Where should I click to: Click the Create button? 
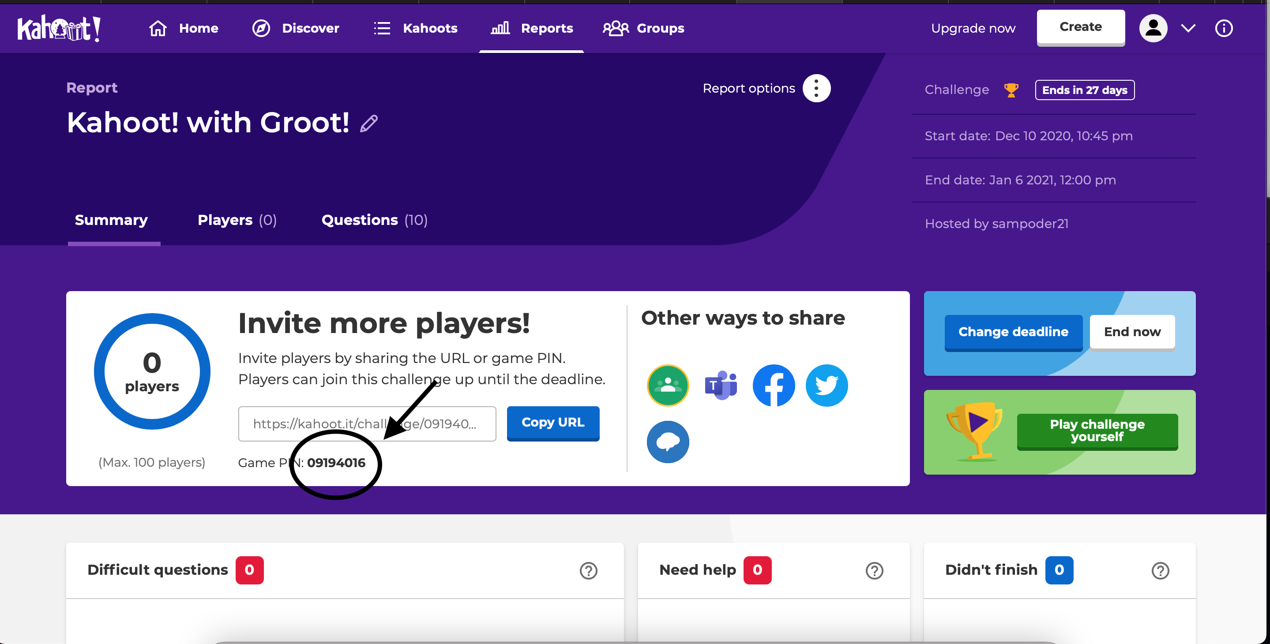[1080, 28]
